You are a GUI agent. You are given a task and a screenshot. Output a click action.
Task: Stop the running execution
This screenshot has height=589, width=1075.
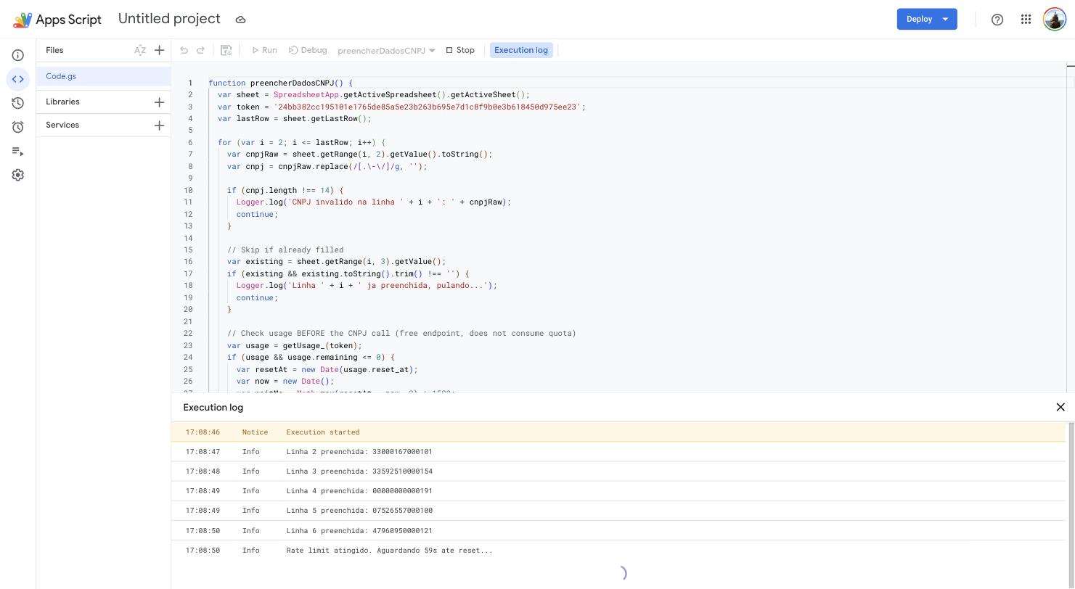coord(460,50)
